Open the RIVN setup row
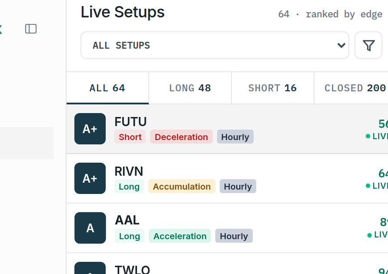Image resolution: width=388 pixels, height=274 pixels. click(227, 178)
